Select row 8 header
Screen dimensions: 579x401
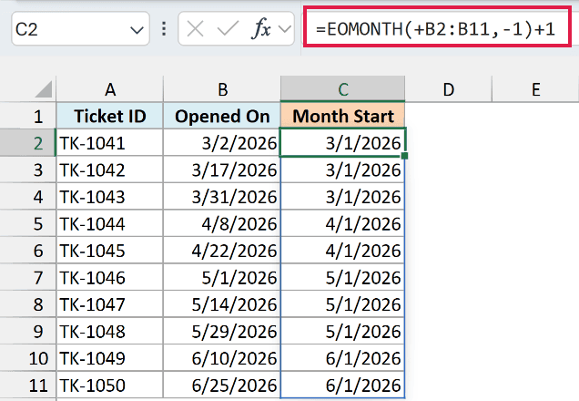(x=27, y=304)
